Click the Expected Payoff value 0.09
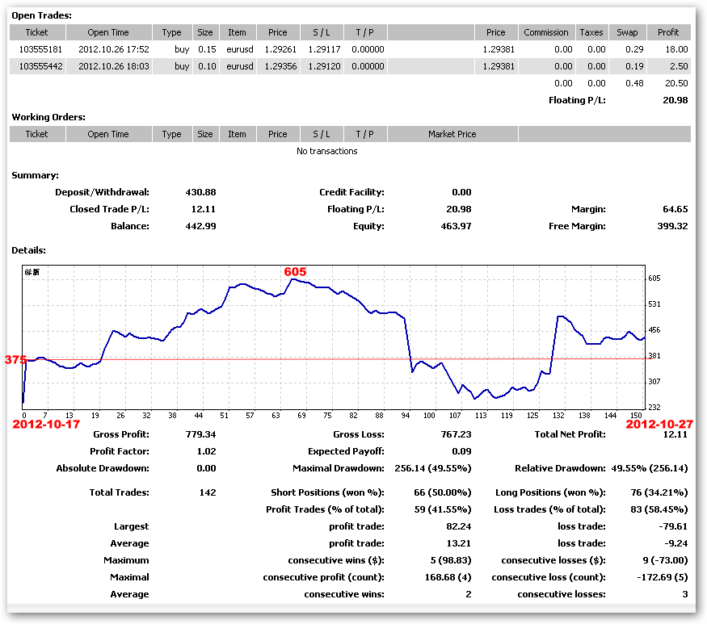Screen dimensions: 707x624 (x=461, y=451)
